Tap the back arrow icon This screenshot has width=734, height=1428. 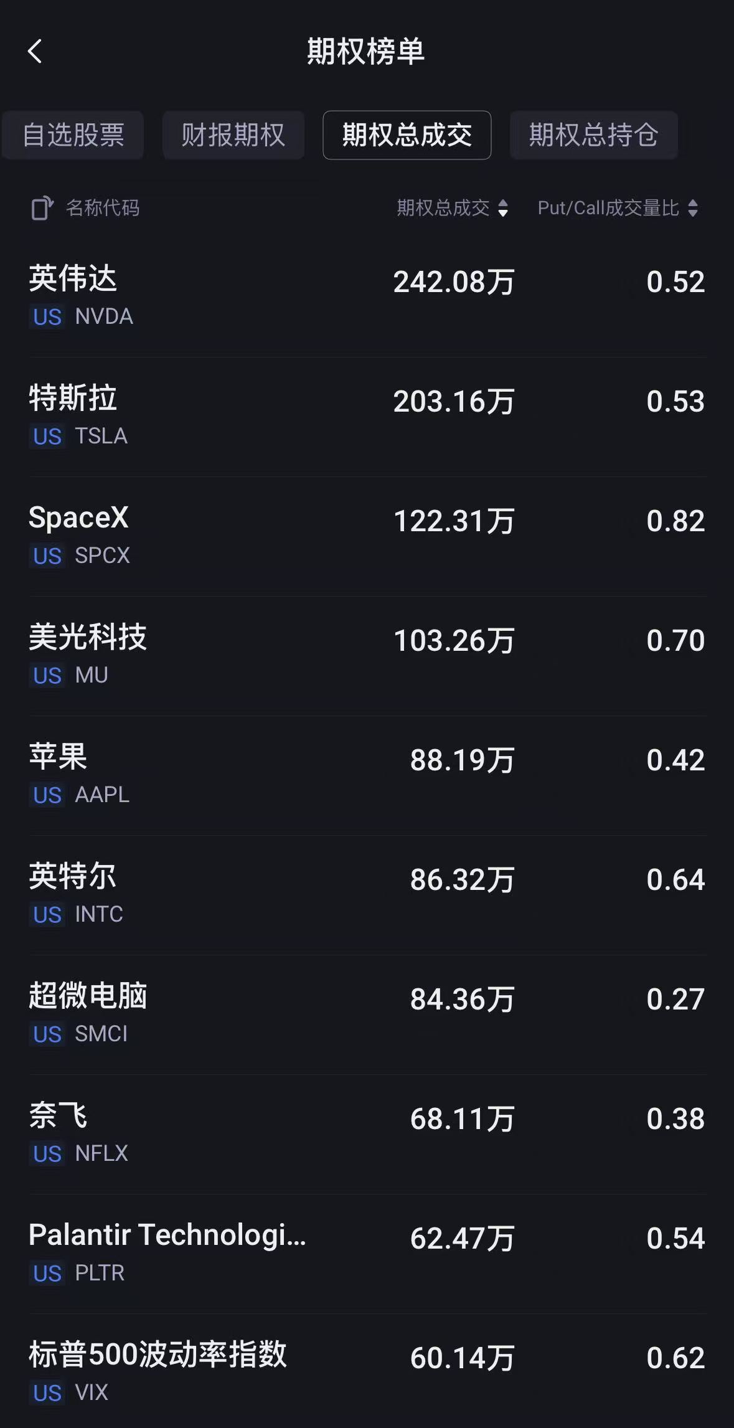coord(35,52)
